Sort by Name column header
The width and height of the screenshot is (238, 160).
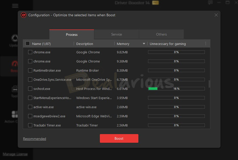point(41,44)
